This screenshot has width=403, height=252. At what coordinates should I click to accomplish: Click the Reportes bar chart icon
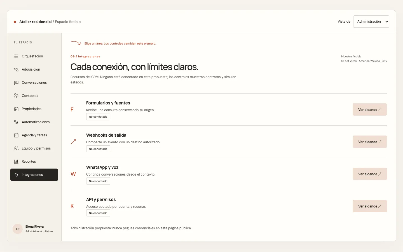coord(16,162)
